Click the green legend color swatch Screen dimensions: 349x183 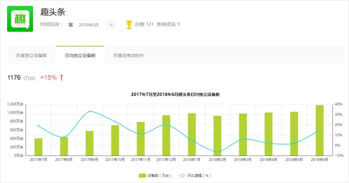click(x=142, y=176)
